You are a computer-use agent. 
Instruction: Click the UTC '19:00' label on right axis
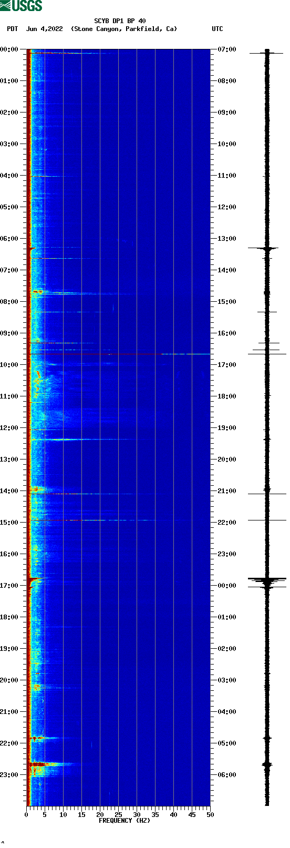pos(227,428)
